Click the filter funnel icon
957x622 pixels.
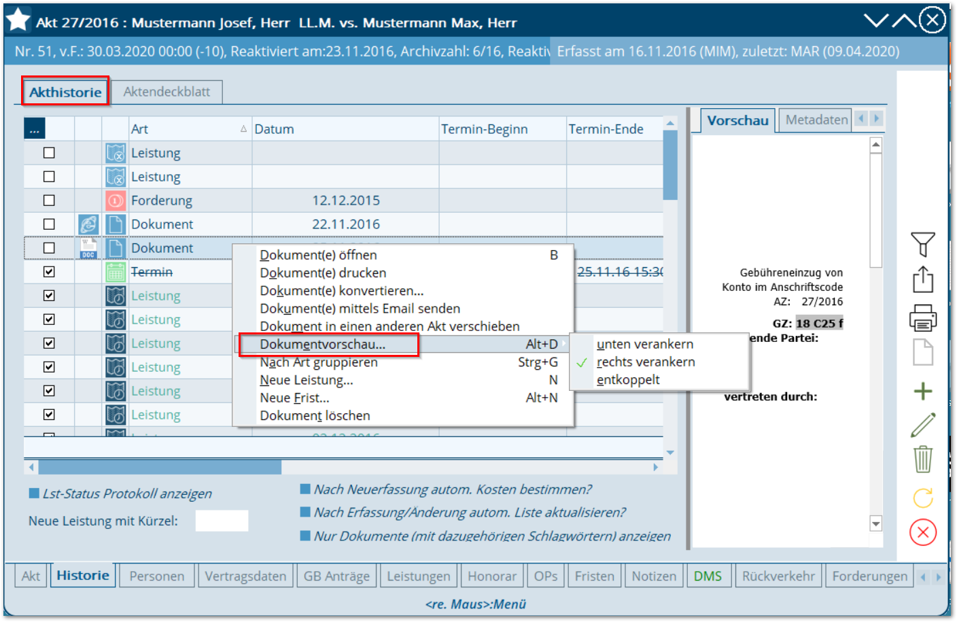tap(922, 245)
